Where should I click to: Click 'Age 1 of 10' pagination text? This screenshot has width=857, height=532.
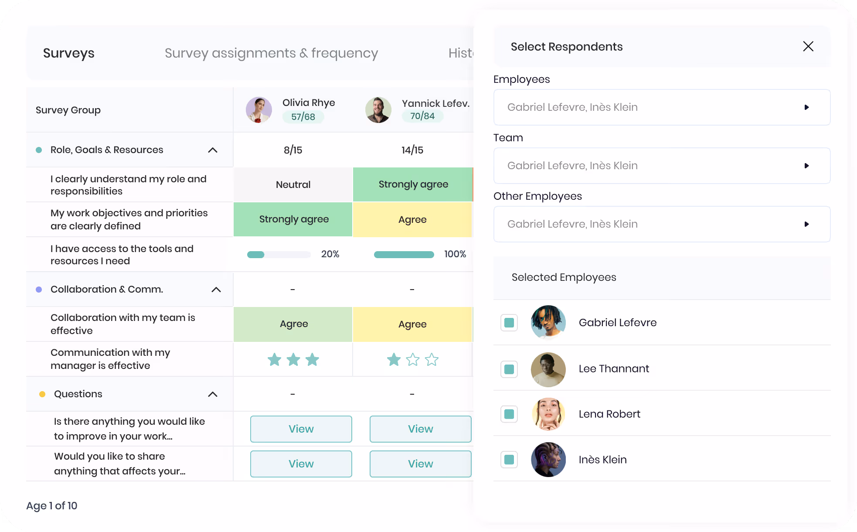[x=52, y=506]
